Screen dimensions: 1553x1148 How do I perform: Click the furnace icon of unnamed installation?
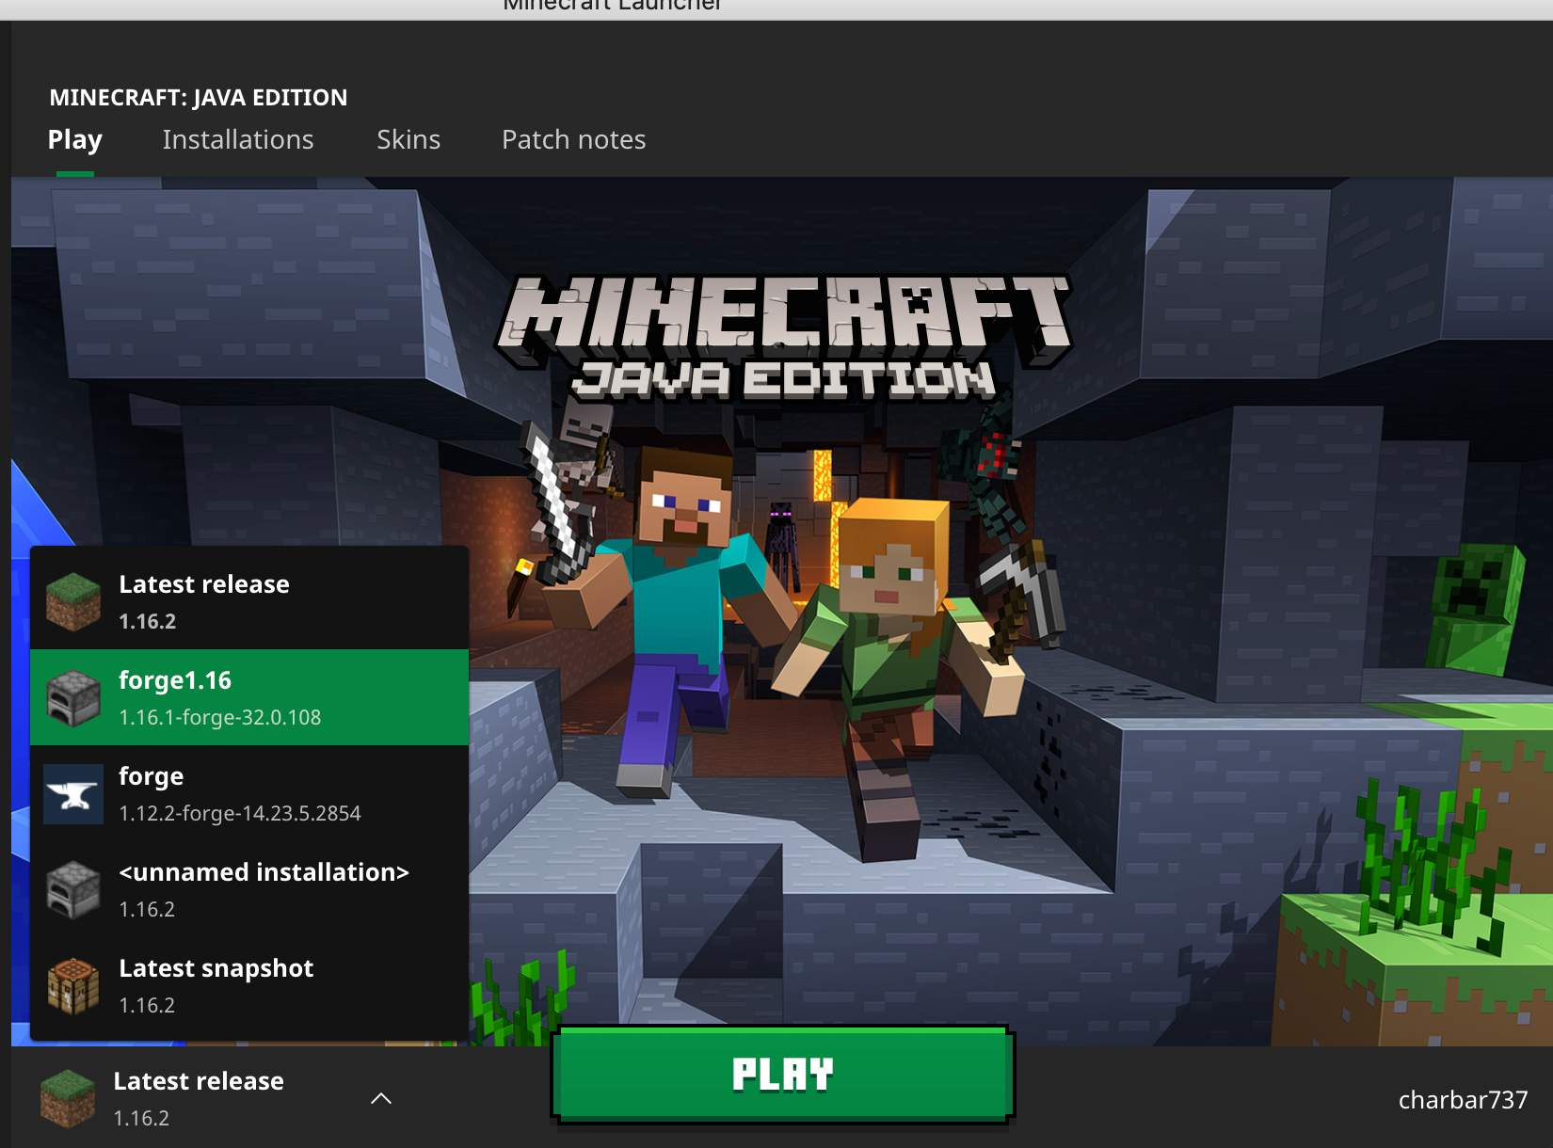click(x=73, y=890)
